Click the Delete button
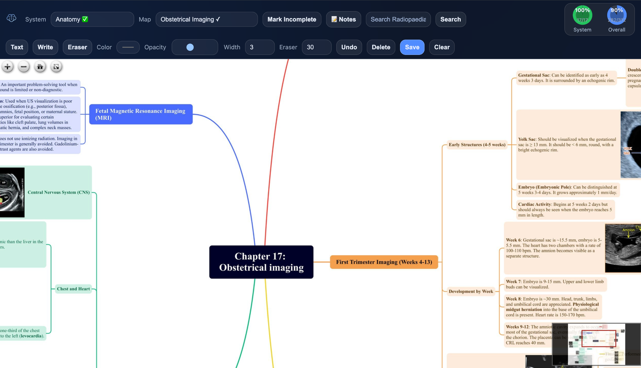Image resolution: width=641 pixels, height=368 pixels. pyautogui.click(x=381, y=47)
